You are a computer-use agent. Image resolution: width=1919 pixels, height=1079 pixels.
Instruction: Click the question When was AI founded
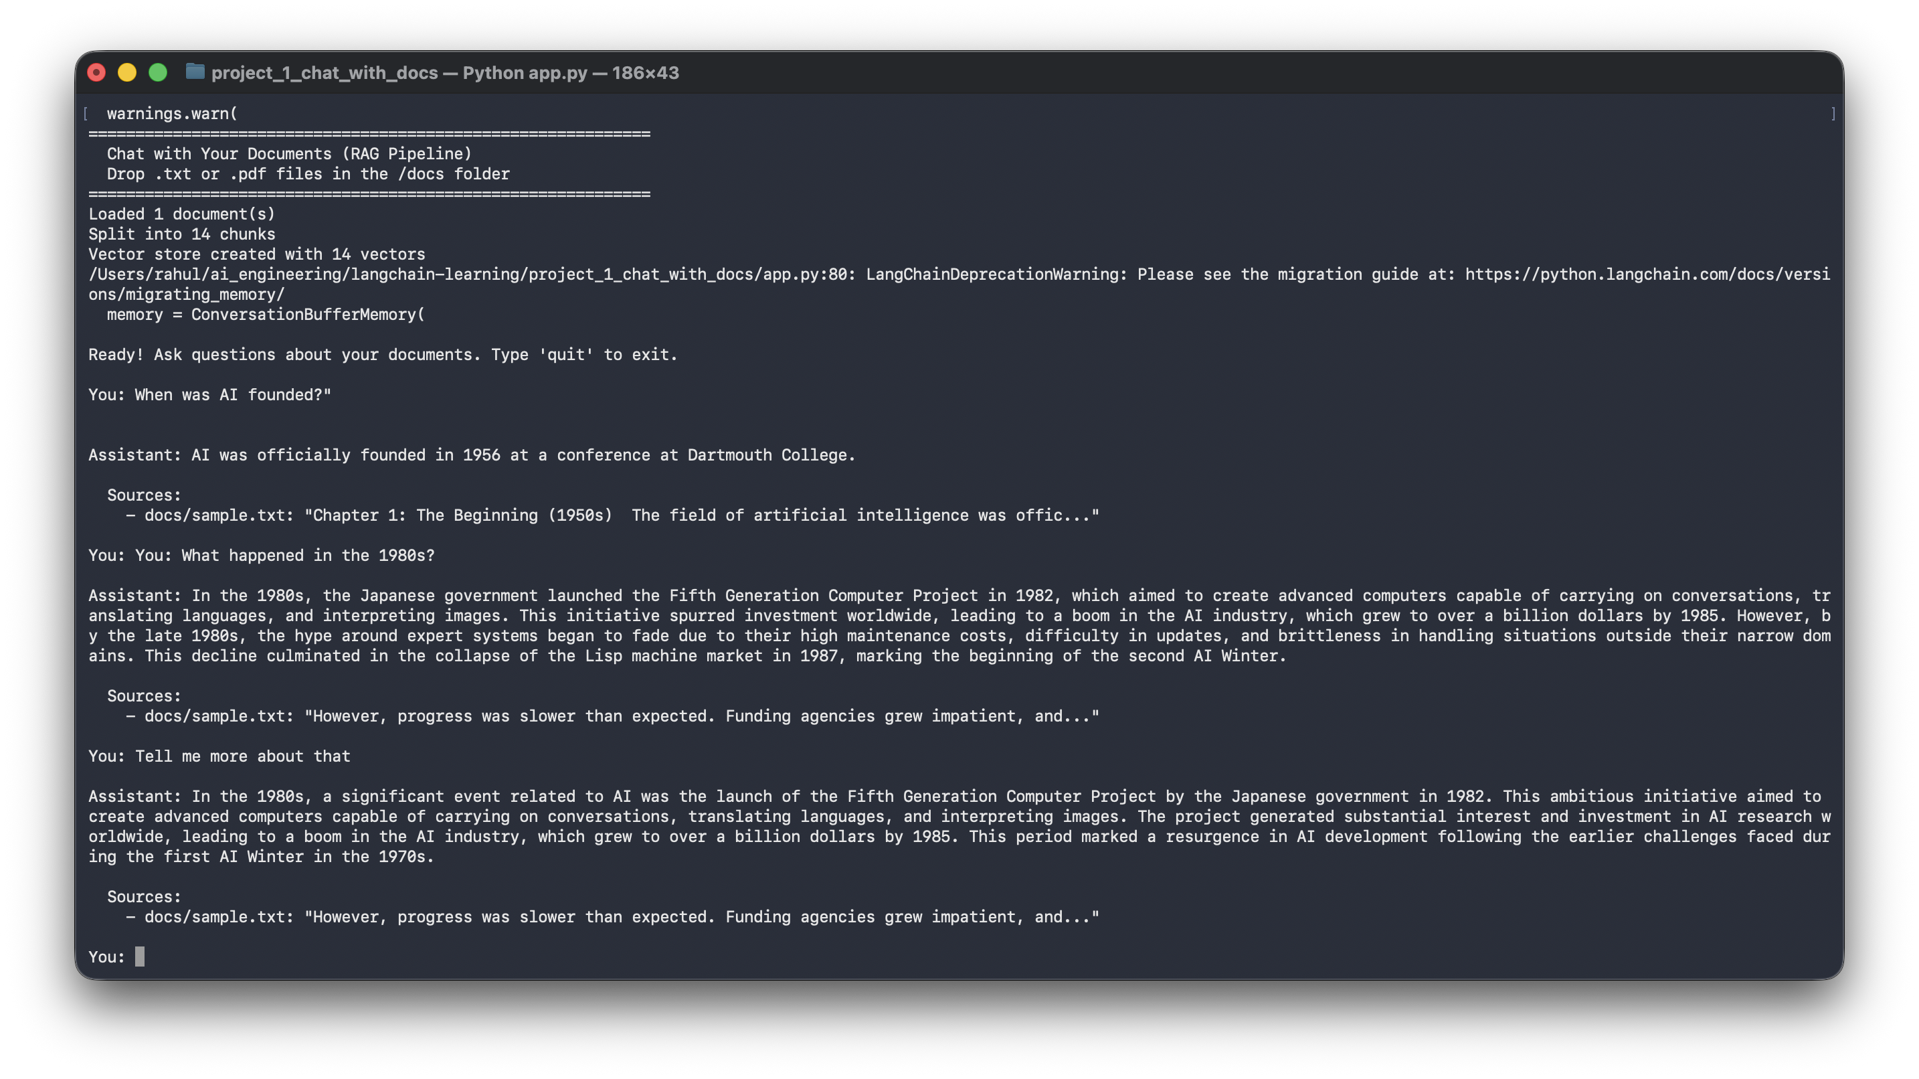(209, 394)
